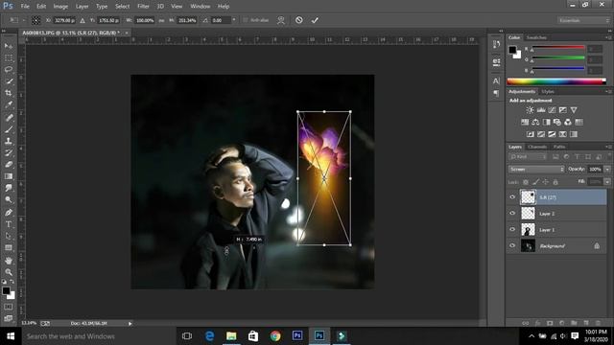Add a Vibrance adjustment
Viewport: 614px width, 345px height.
(574, 110)
